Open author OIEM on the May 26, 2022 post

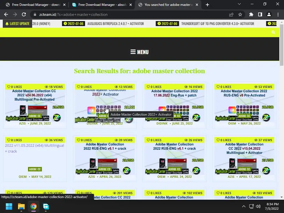pos(232,123)
